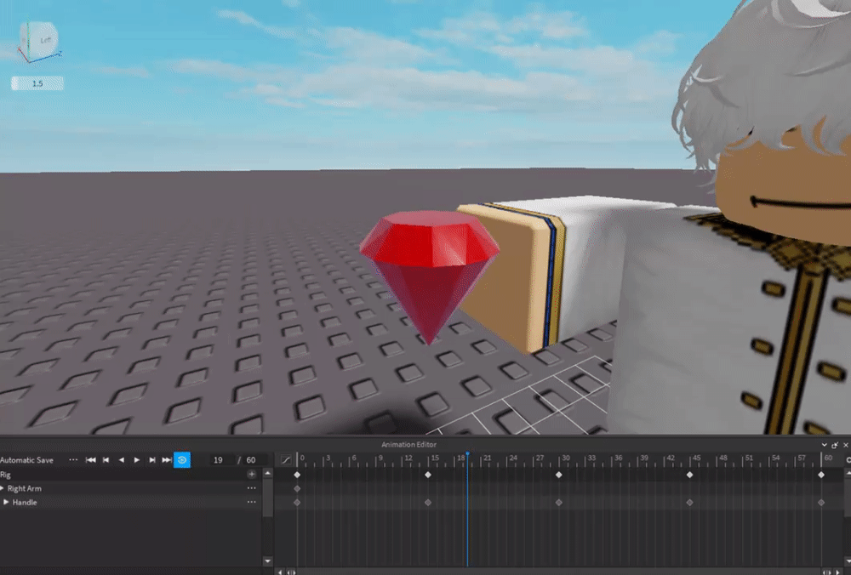Select the Automatic Save animation name
851x575 pixels.
tap(26, 460)
